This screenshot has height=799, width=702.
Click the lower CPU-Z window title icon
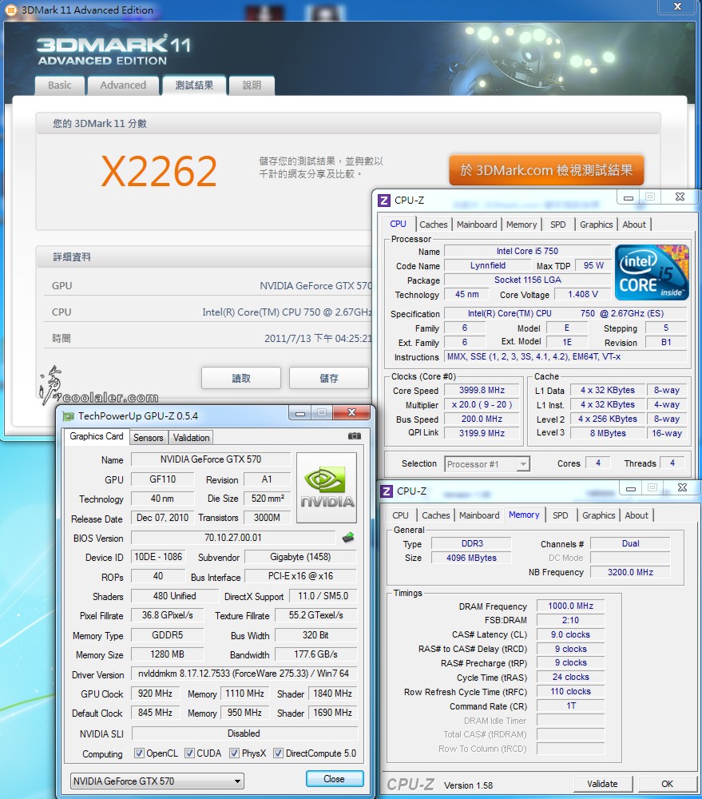tap(387, 491)
